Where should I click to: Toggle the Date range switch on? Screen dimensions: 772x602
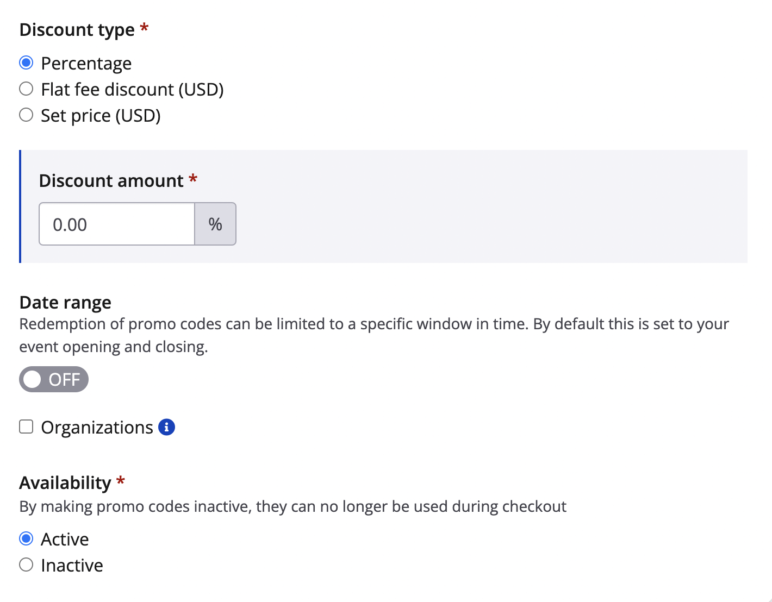click(x=53, y=379)
